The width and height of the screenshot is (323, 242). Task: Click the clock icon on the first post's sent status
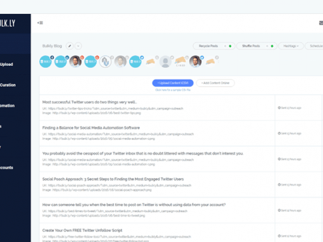click(x=279, y=108)
